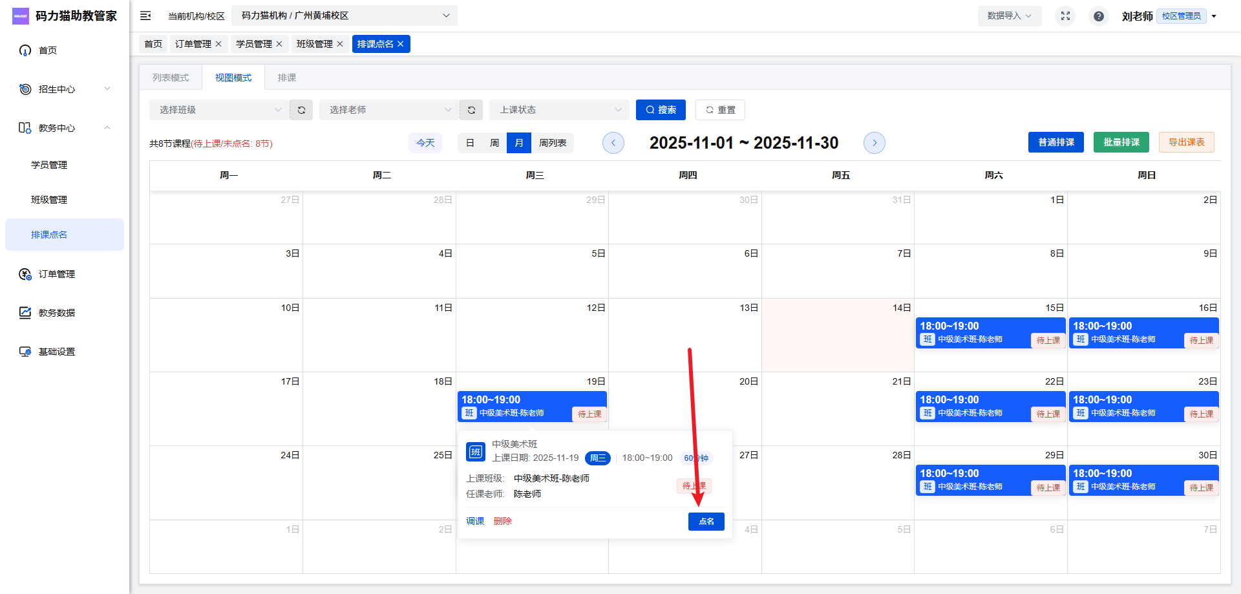Screen dimensions: 1241x594
Task: Click the fullscreen toggle icon
Action: [x=1065, y=16]
